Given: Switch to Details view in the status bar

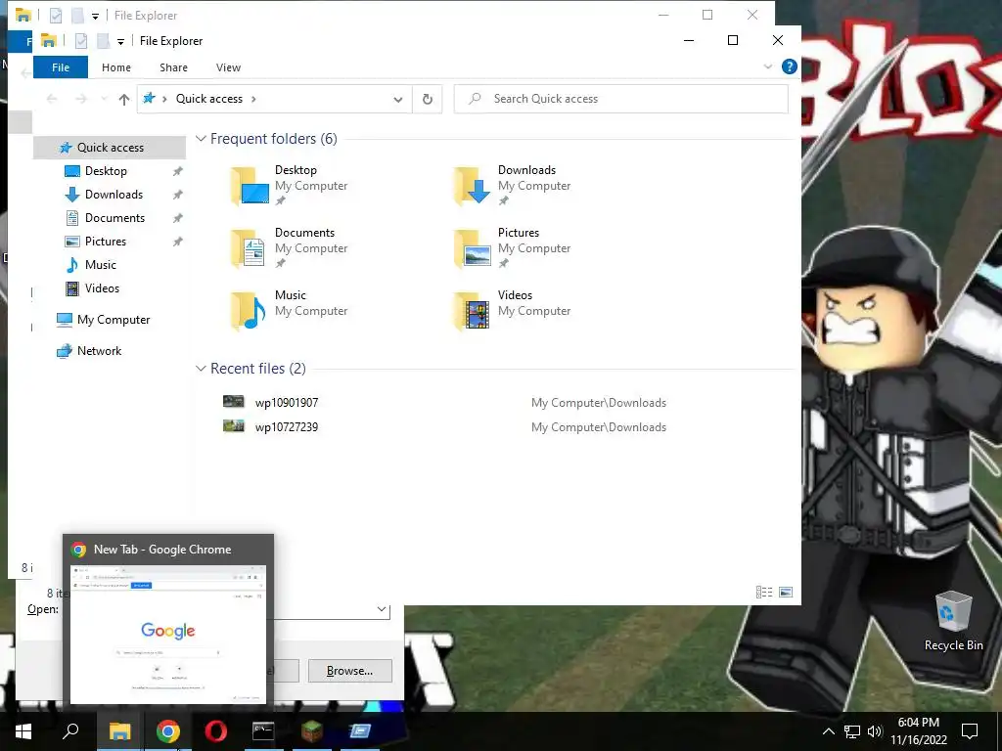Looking at the screenshot, I should [764, 593].
